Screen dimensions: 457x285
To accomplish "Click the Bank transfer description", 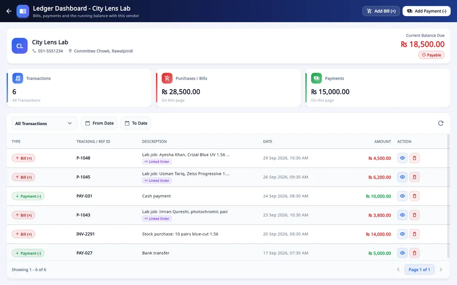I will [156, 253].
